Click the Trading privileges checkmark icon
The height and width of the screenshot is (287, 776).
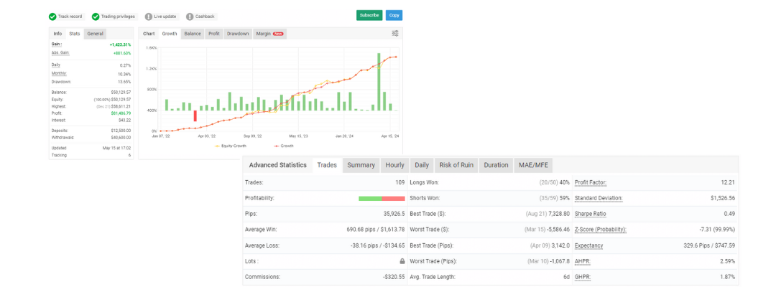[x=96, y=16]
